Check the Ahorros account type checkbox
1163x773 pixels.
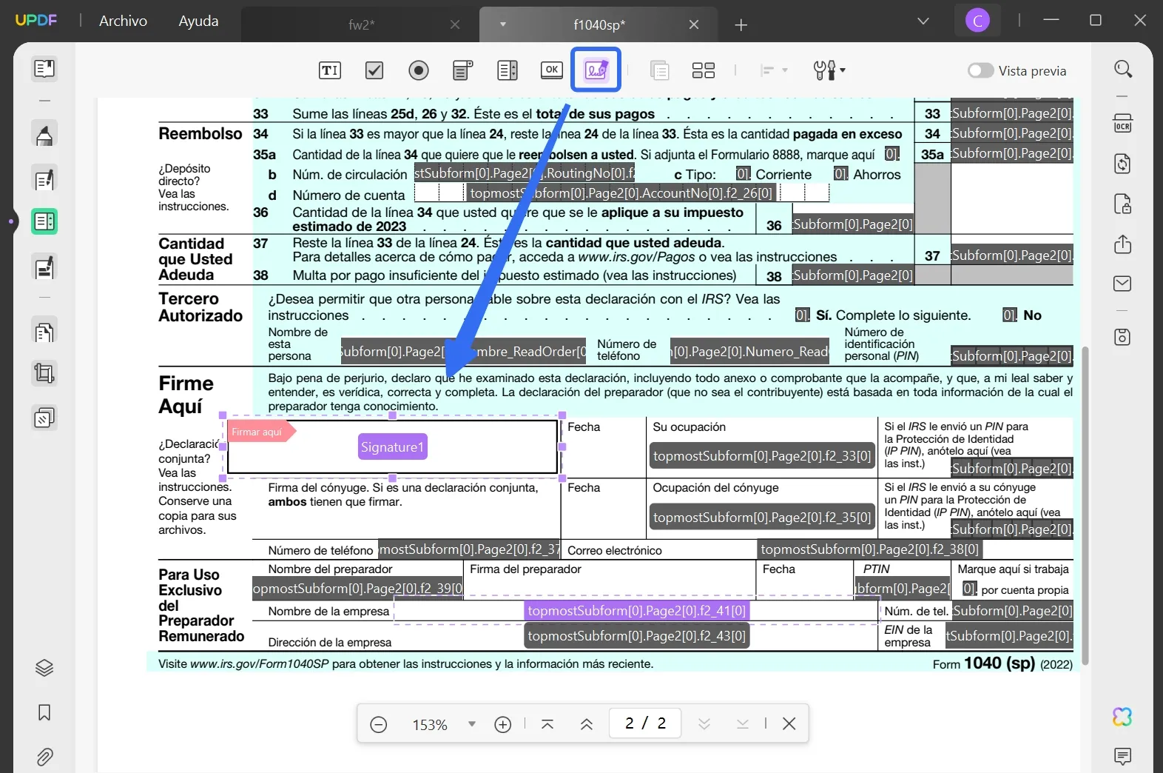coord(840,174)
